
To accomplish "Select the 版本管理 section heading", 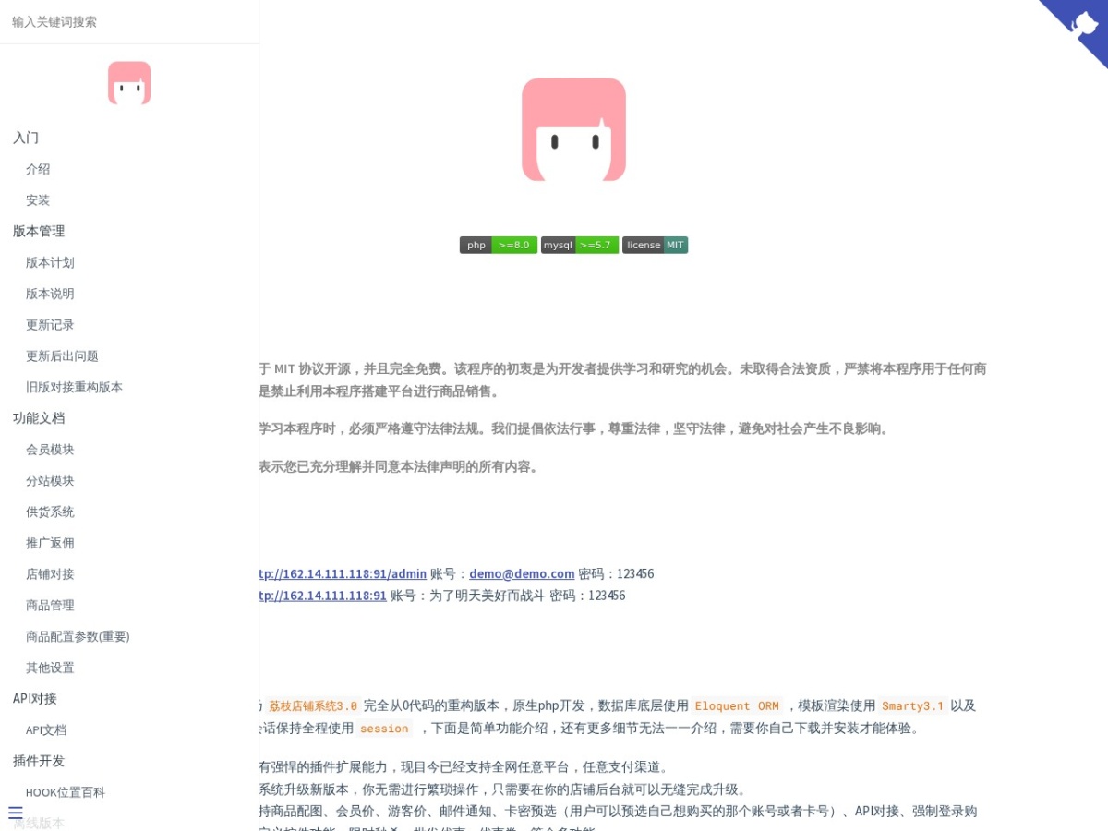I will 39,231.
